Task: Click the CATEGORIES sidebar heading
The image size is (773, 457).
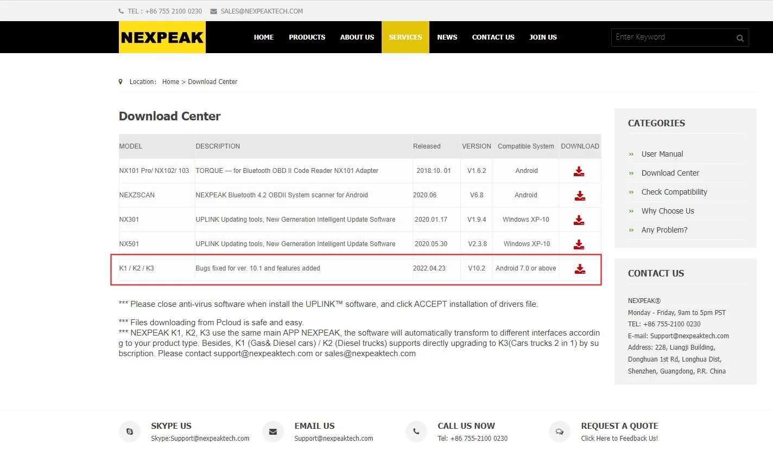Action: [x=657, y=123]
